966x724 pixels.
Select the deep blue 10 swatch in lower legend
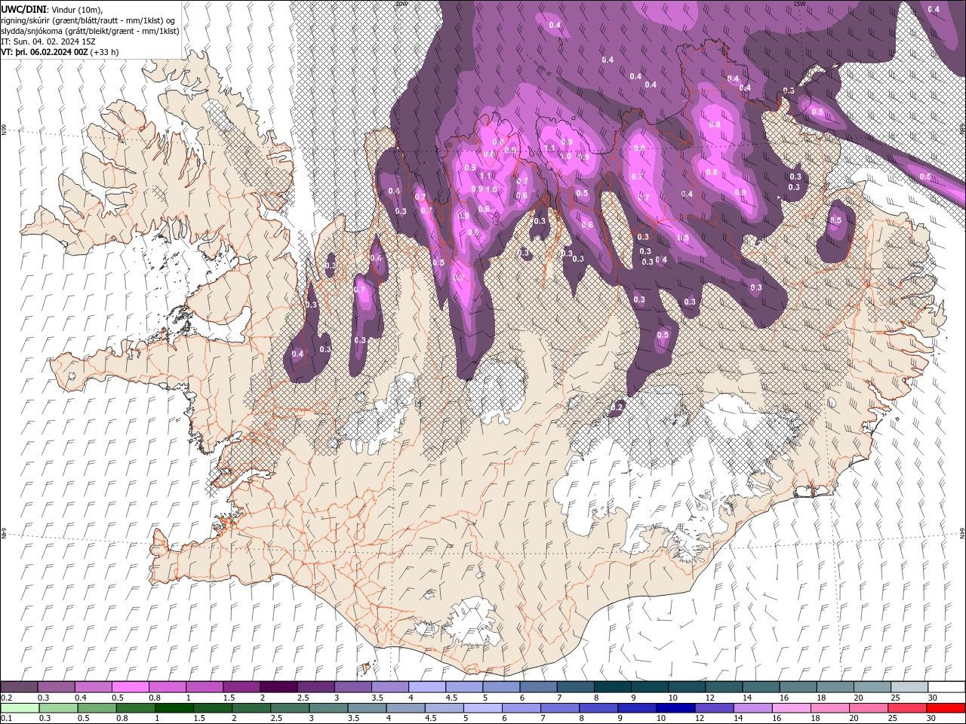coord(675,708)
